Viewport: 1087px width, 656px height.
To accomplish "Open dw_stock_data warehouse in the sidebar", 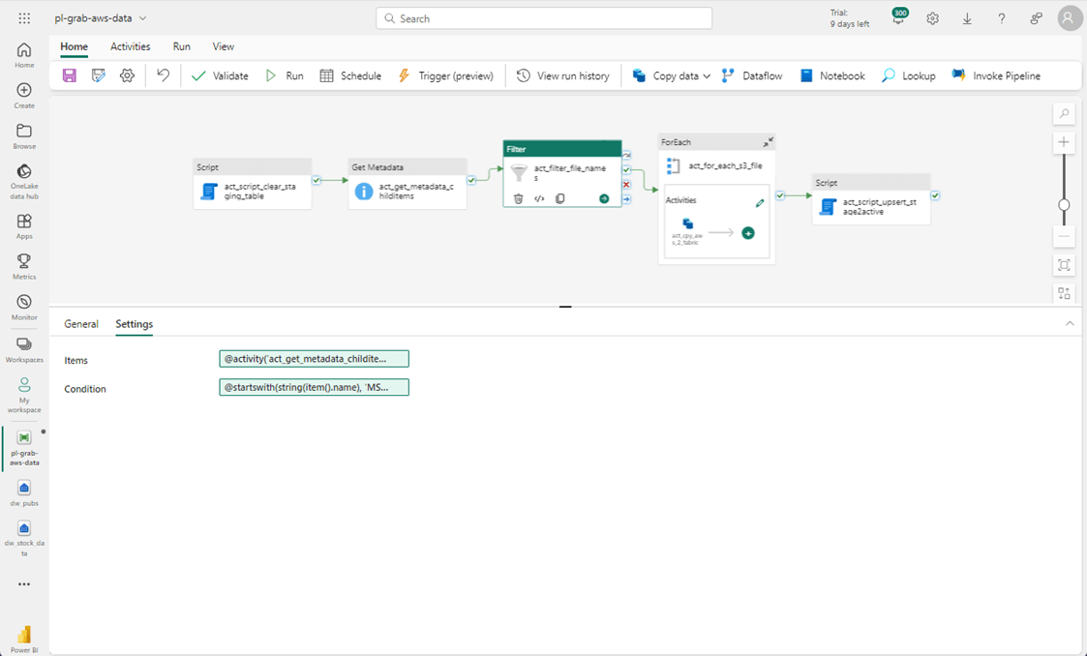I will click(24, 539).
